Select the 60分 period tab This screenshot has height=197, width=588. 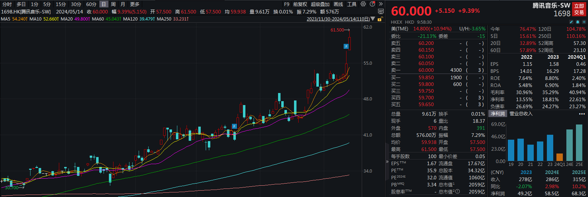tap(91, 4)
